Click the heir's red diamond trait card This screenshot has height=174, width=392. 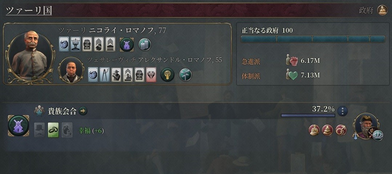coord(151,75)
